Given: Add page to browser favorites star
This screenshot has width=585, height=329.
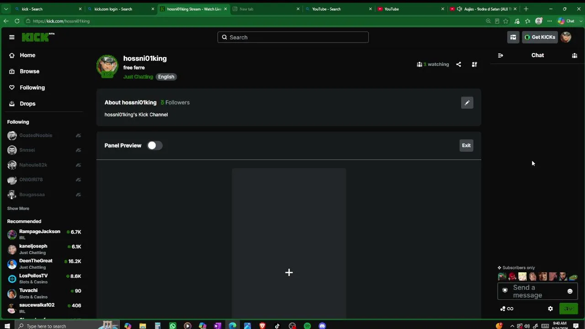Looking at the screenshot, I should pos(505,21).
